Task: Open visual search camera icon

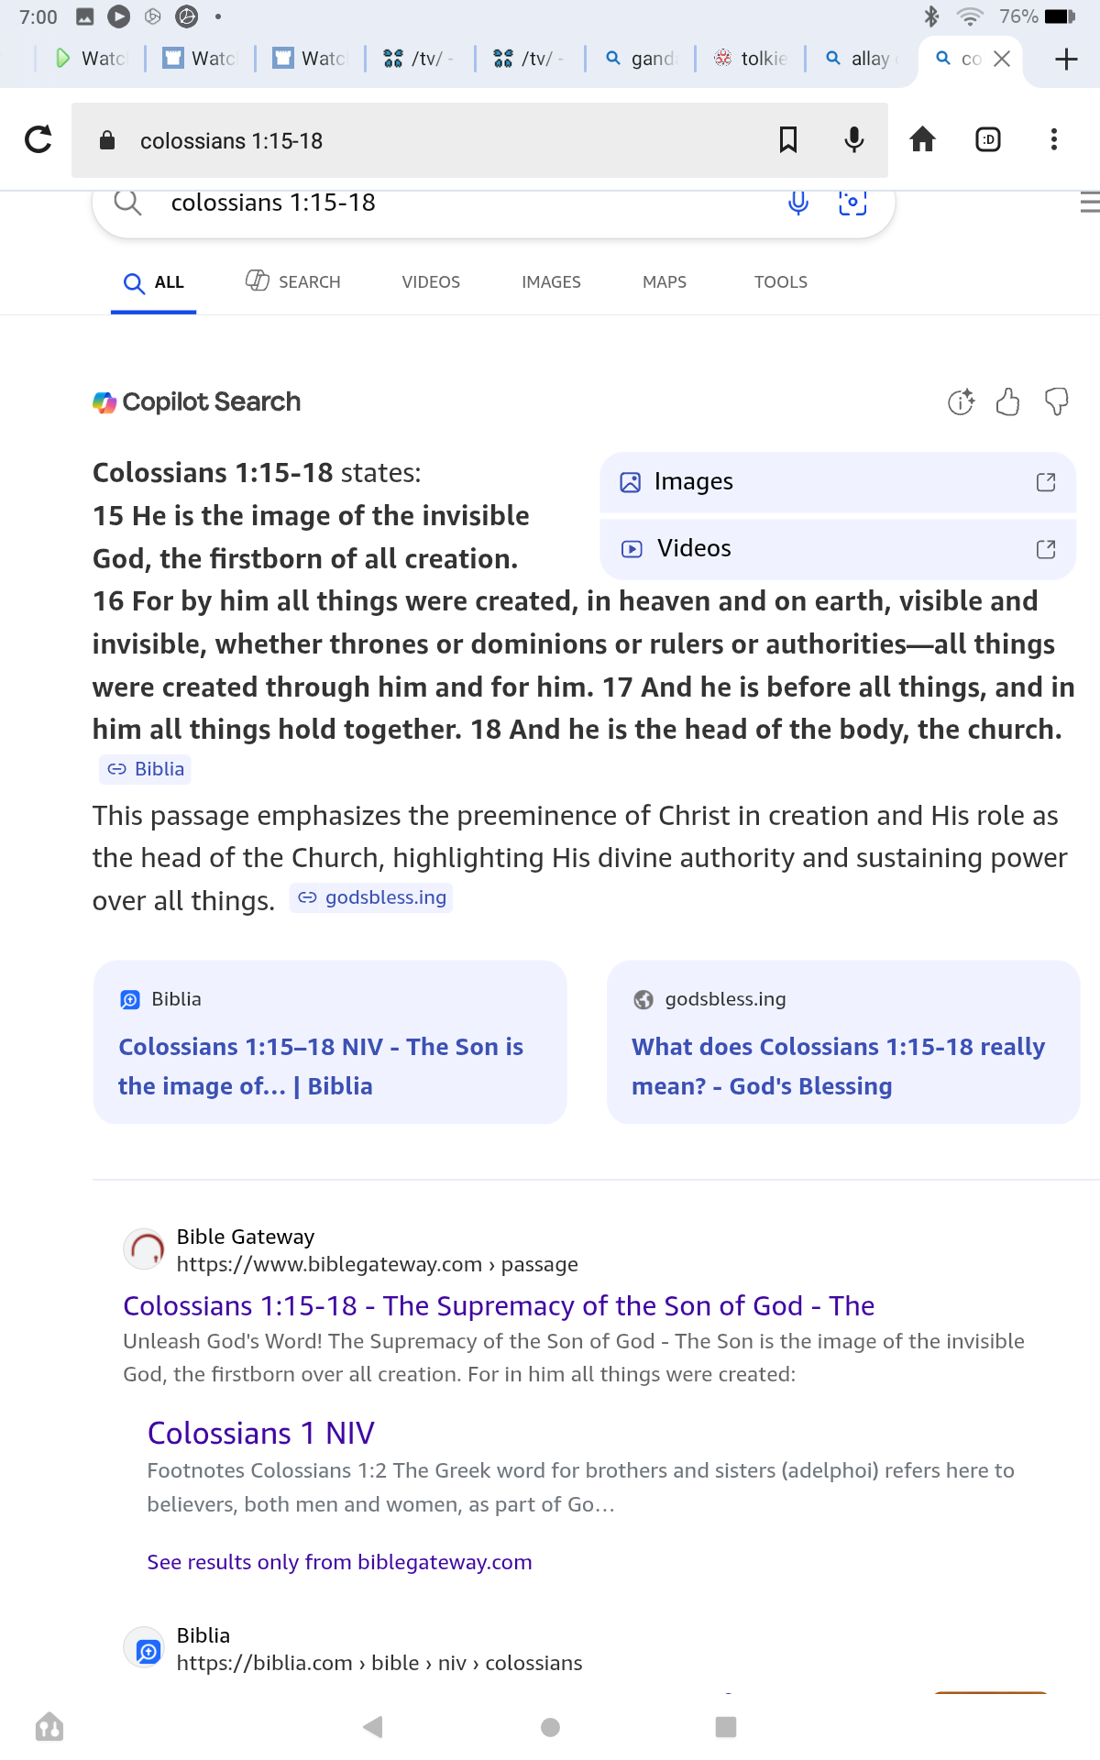Action: click(x=852, y=203)
